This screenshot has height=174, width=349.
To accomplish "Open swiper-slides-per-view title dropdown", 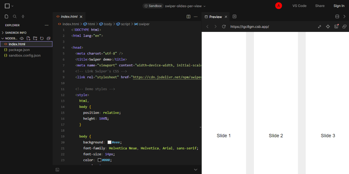I will coord(185,6).
